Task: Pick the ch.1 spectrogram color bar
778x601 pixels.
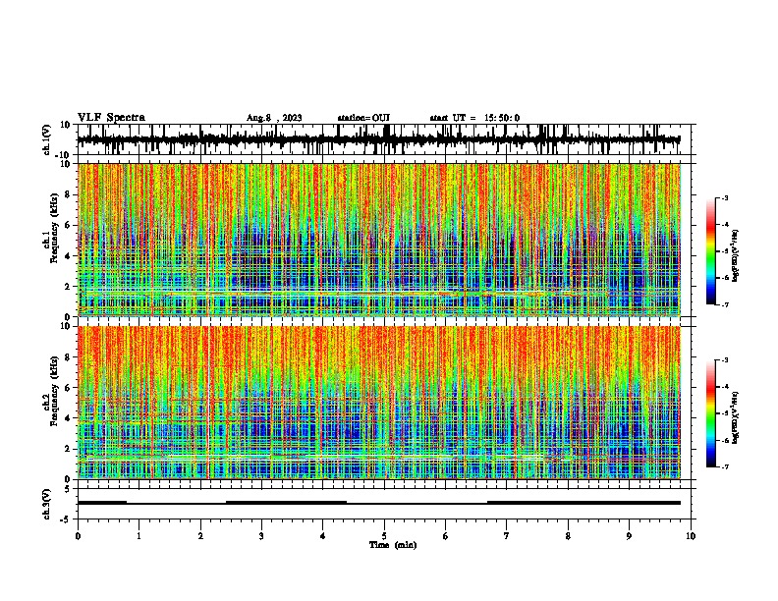Action: 711,251
